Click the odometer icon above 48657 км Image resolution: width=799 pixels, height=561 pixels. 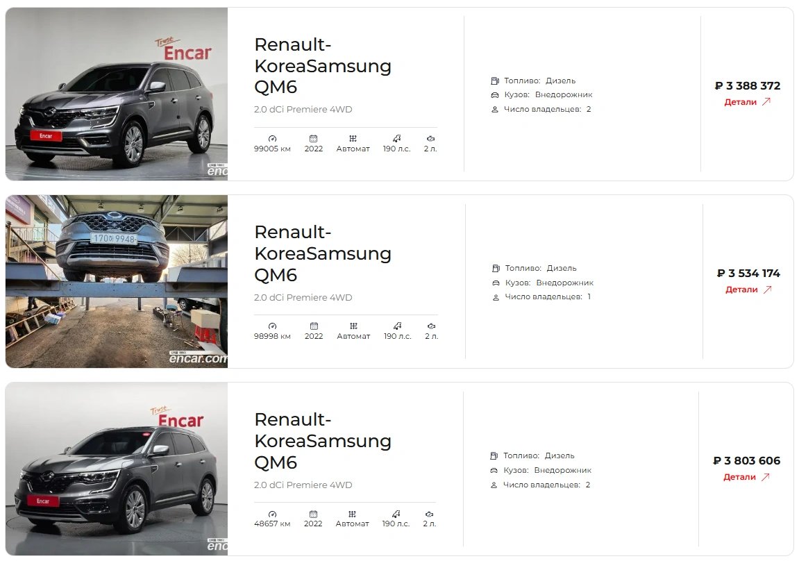tap(272, 514)
